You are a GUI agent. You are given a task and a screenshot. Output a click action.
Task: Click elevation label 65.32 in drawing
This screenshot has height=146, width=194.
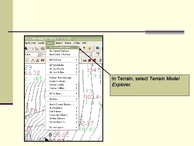32,73
